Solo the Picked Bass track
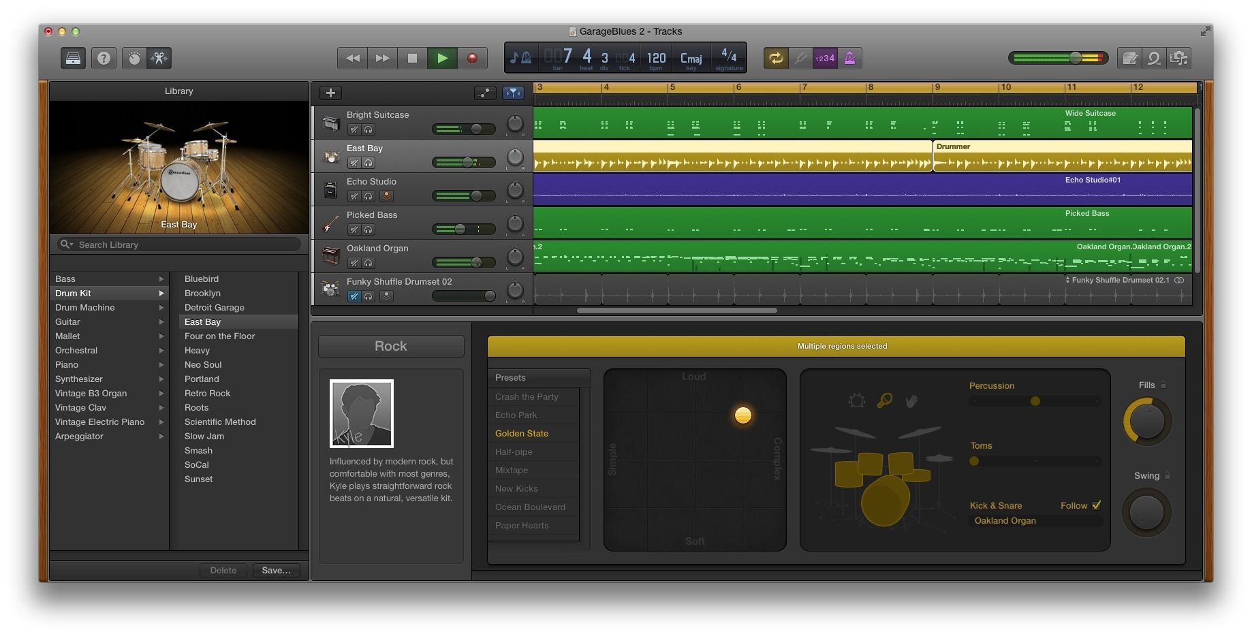 coord(369,229)
